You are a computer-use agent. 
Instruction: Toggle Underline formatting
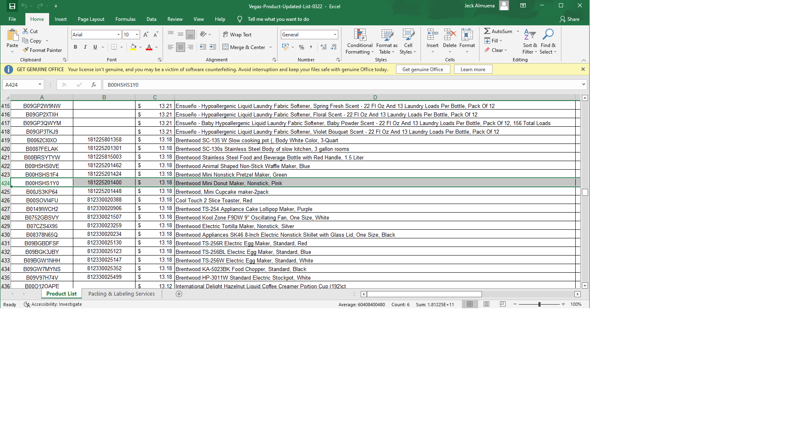click(95, 47)
